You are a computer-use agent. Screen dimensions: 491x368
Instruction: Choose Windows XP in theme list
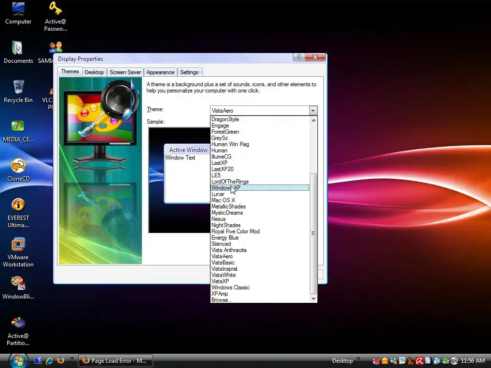260,188
